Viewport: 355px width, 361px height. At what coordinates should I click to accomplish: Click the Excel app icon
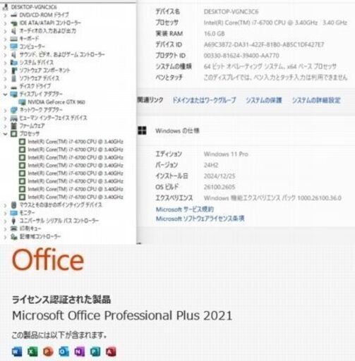[32, 351]
